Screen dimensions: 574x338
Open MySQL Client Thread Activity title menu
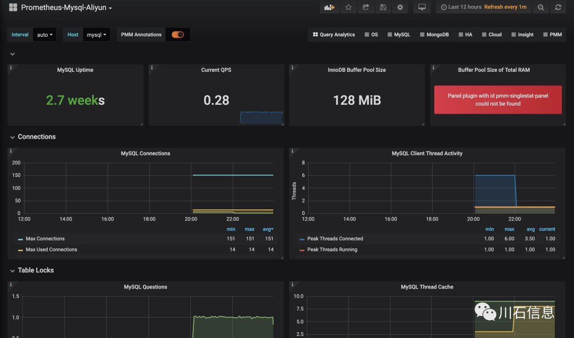pos(427,154)
